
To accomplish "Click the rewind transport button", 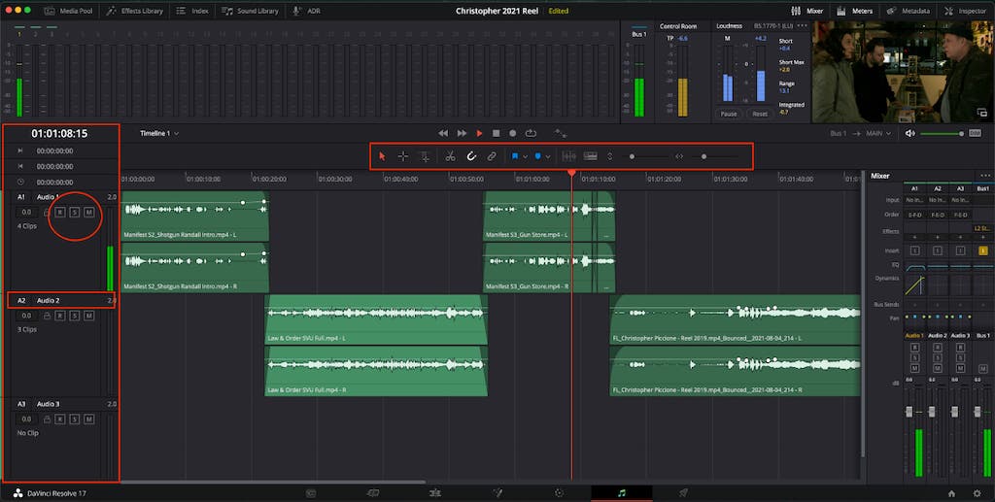I will pos(443,133).
